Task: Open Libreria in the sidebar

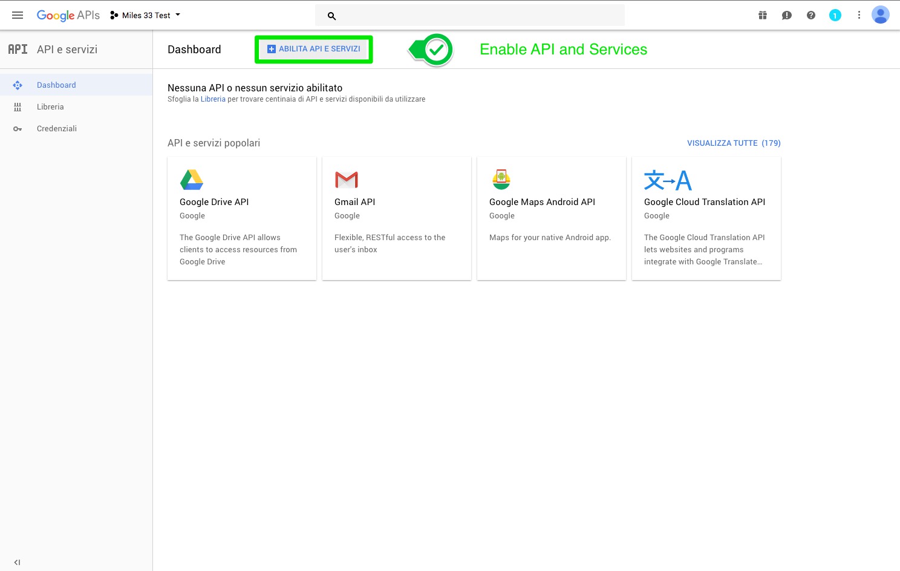Action: pos(50,107)
